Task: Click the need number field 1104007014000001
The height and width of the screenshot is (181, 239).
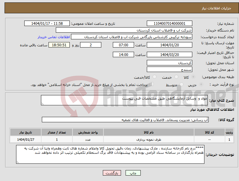Action: click(169, 23)
